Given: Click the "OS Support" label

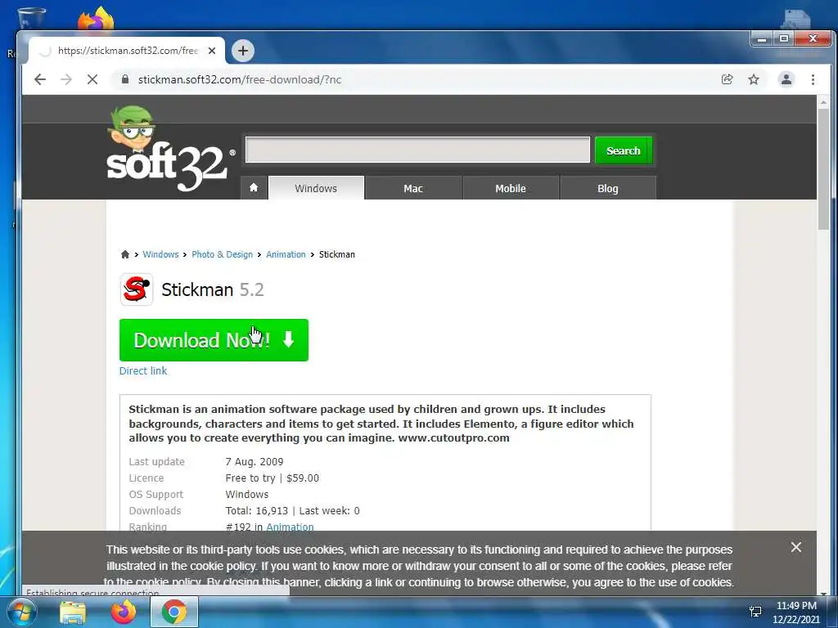Looking at the screenshot, I should [156, 495].
